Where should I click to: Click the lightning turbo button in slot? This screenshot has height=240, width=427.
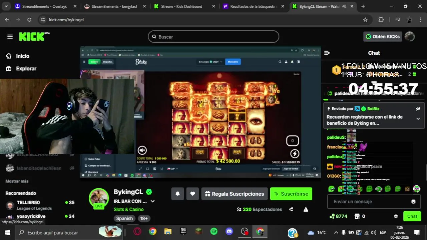click(295, 154)
